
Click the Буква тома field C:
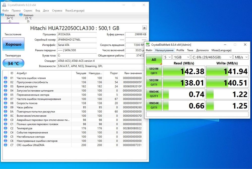[x=77, y=56]
